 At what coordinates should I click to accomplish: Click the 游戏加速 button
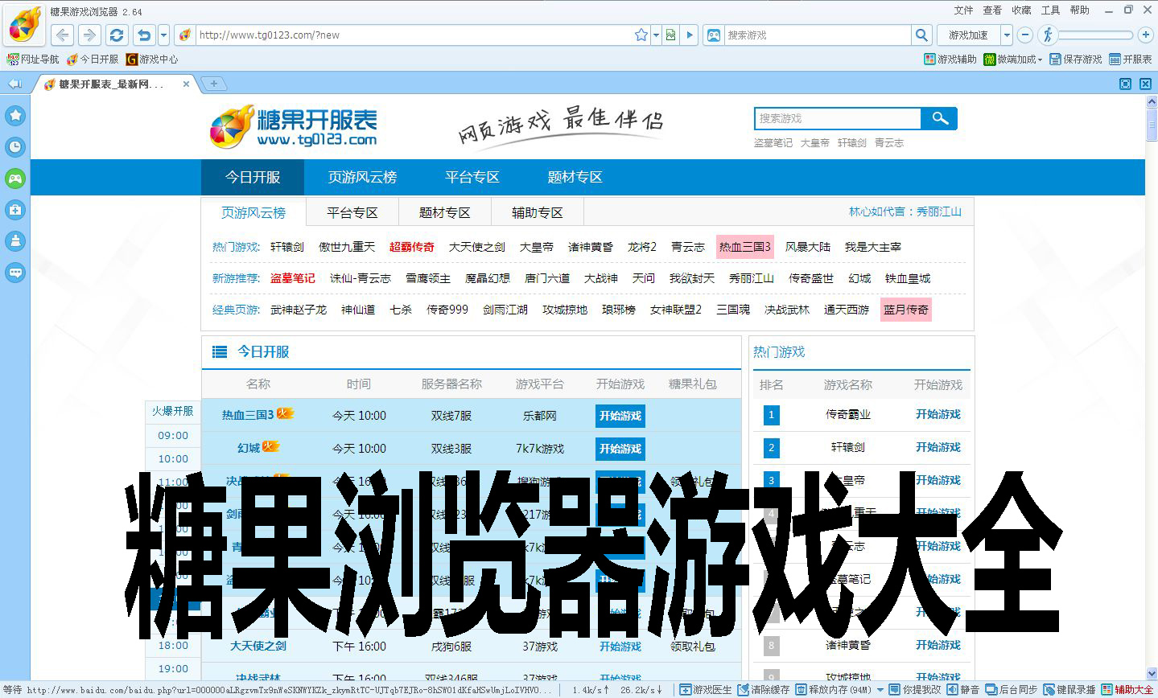click(968, 35)
